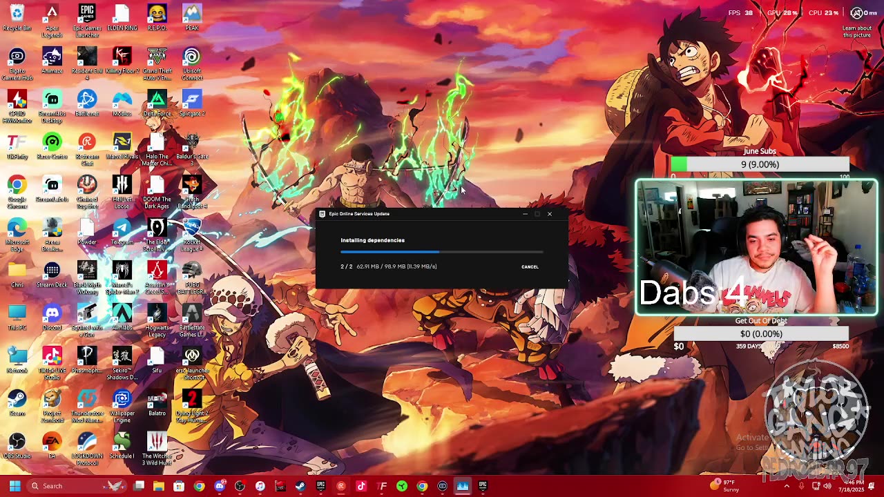Launch Aimlabs

[x=122, y=318]
